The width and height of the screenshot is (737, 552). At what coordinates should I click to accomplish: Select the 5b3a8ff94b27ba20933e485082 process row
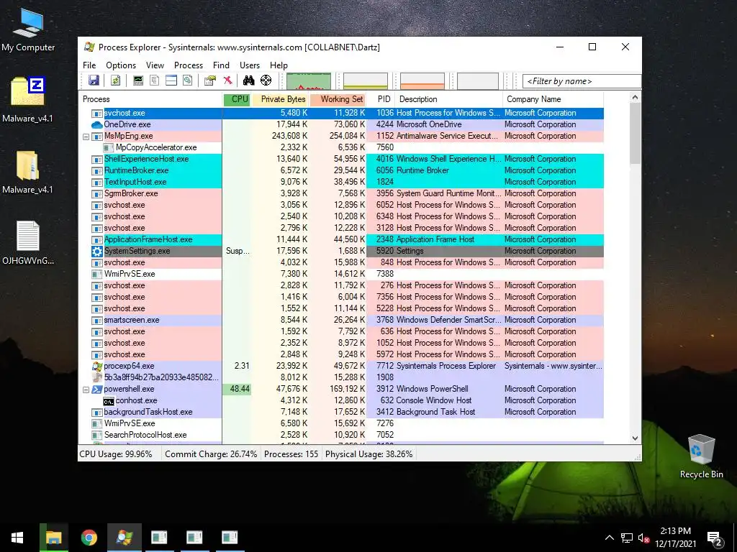[341, 378]
